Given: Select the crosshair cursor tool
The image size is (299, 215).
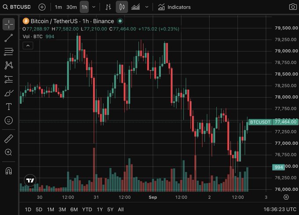Looking at the screenshot, I should (x=9, y=24).
